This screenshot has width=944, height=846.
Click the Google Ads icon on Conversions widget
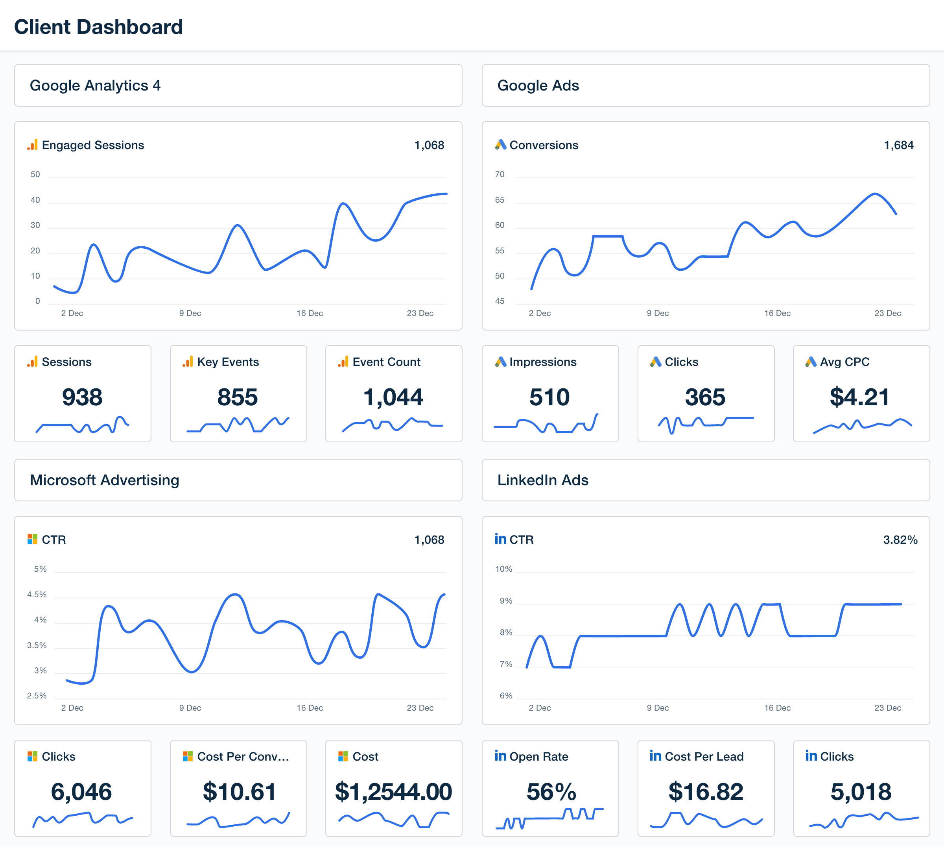pyautogui.click(x=500, y=144)
